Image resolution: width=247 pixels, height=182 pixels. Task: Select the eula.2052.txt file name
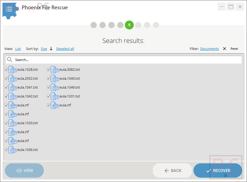click(28, 78)
